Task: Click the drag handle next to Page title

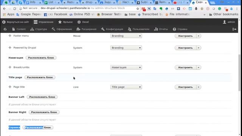Action: coord(10,87)
